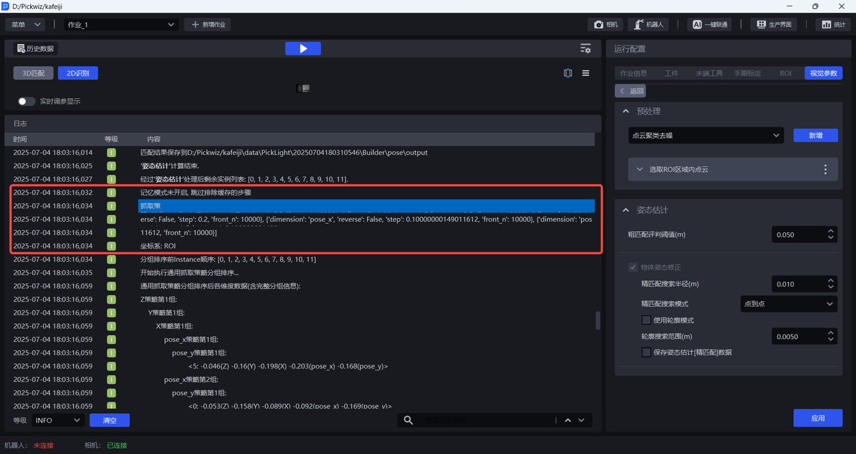Open the 生产界面 production view
This screenshot has width=856, height=454.
pos(774,25)
